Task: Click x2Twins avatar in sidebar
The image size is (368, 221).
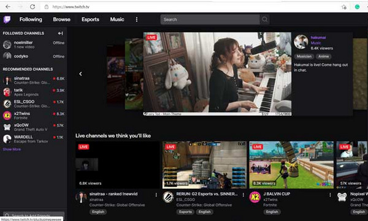Action: point(7,116)
